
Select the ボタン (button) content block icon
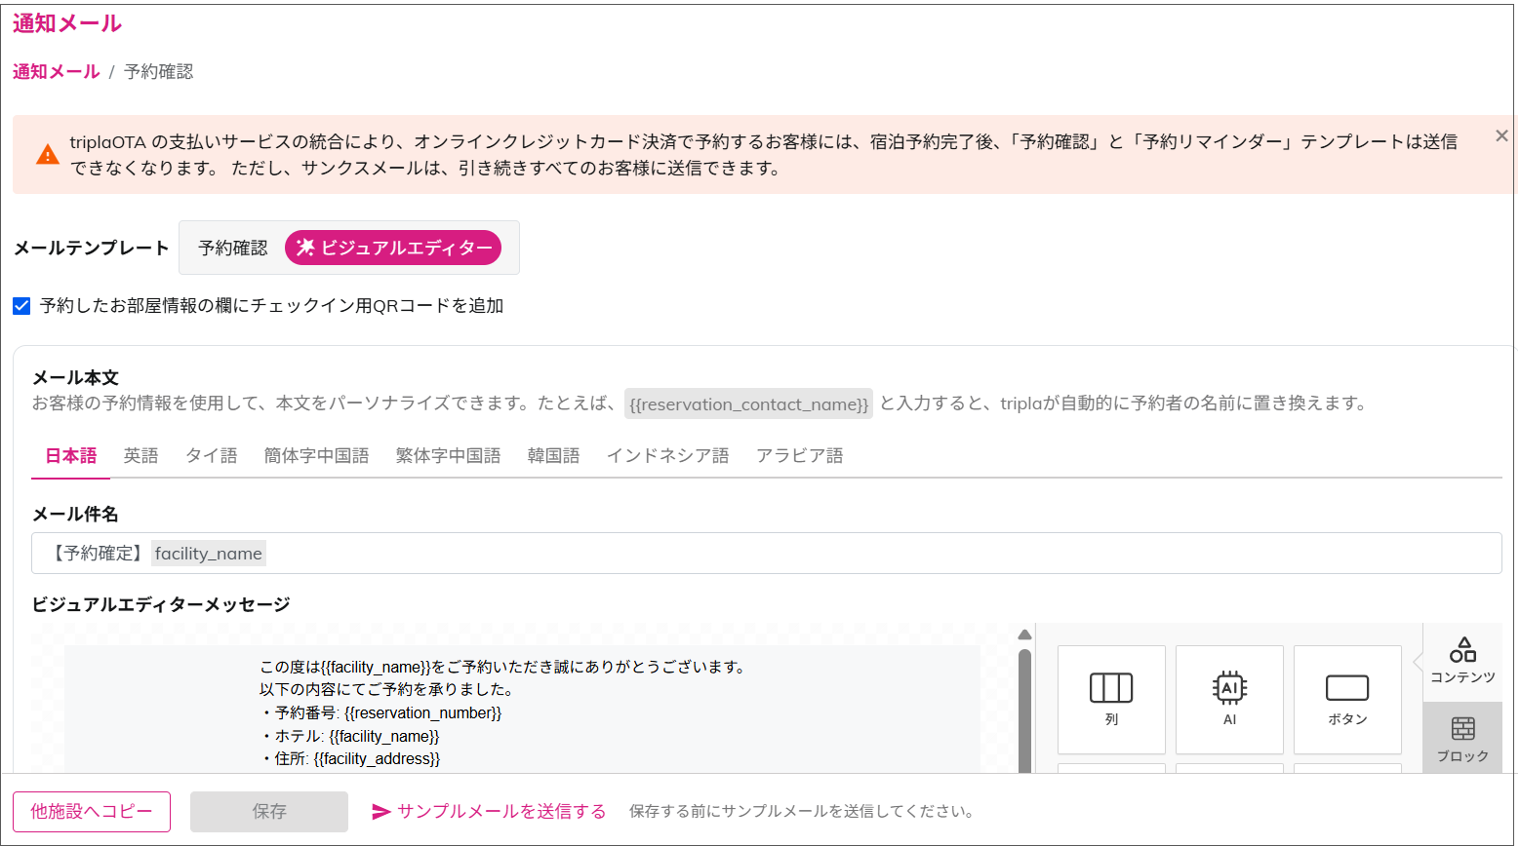[x=1347, y=699]
